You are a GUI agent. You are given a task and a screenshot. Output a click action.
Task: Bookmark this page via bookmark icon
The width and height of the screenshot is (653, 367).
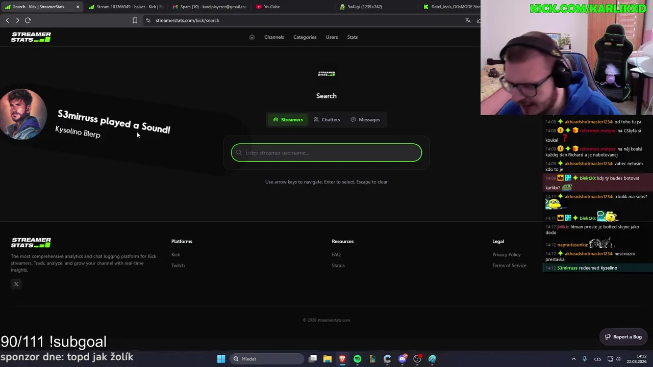pyautogui.click(x=135, y=20)
